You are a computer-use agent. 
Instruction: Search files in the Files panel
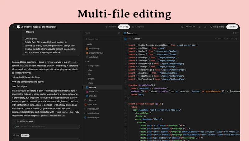click(x=102, y=39)
